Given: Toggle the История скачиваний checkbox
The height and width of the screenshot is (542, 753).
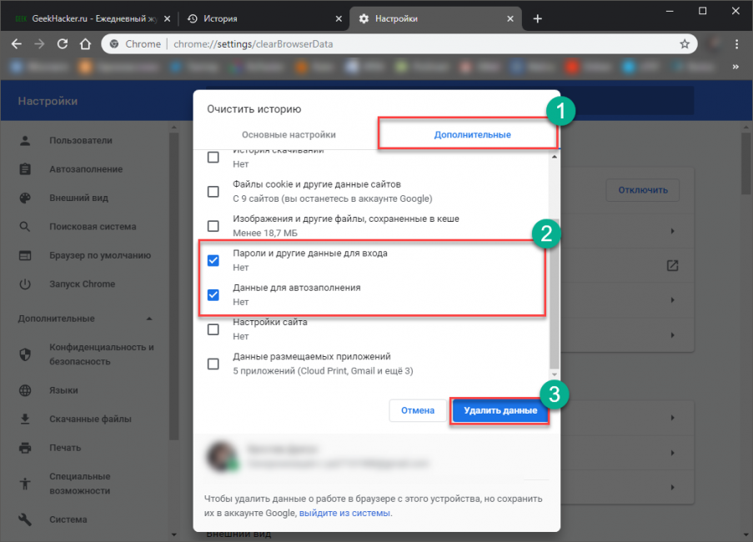Looking at the screenshot, I should [x=213, y=157].
